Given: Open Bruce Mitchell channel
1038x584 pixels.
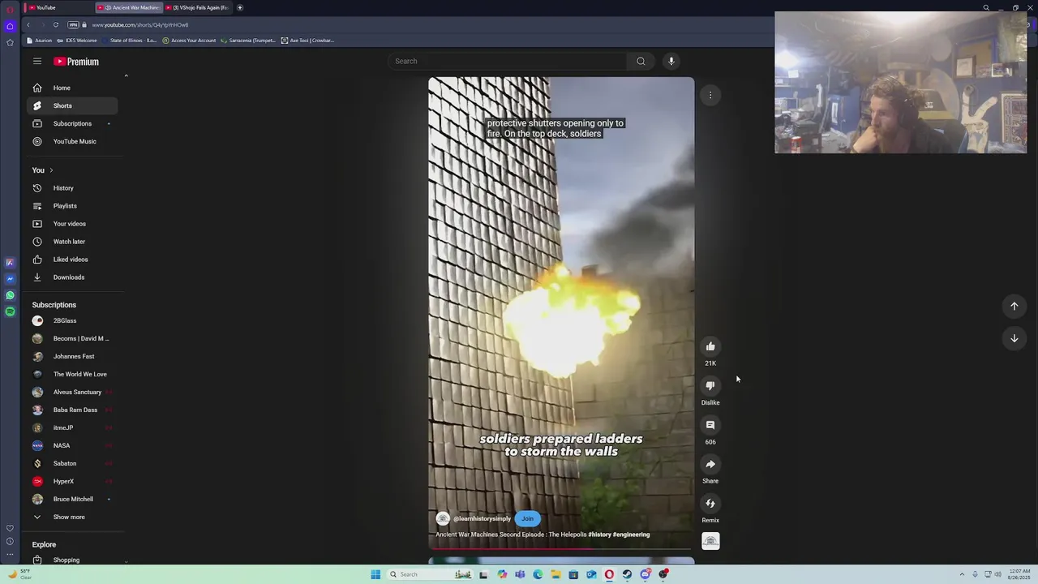Looking at the screenshot, I should tap(72, 499).
